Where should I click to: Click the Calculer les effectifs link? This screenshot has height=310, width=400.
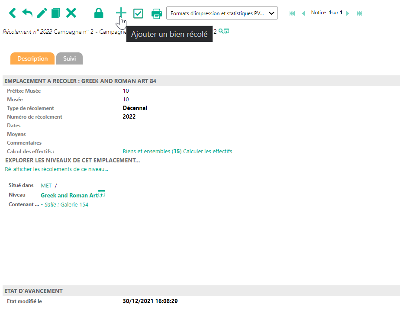click(x=207, y=152)
